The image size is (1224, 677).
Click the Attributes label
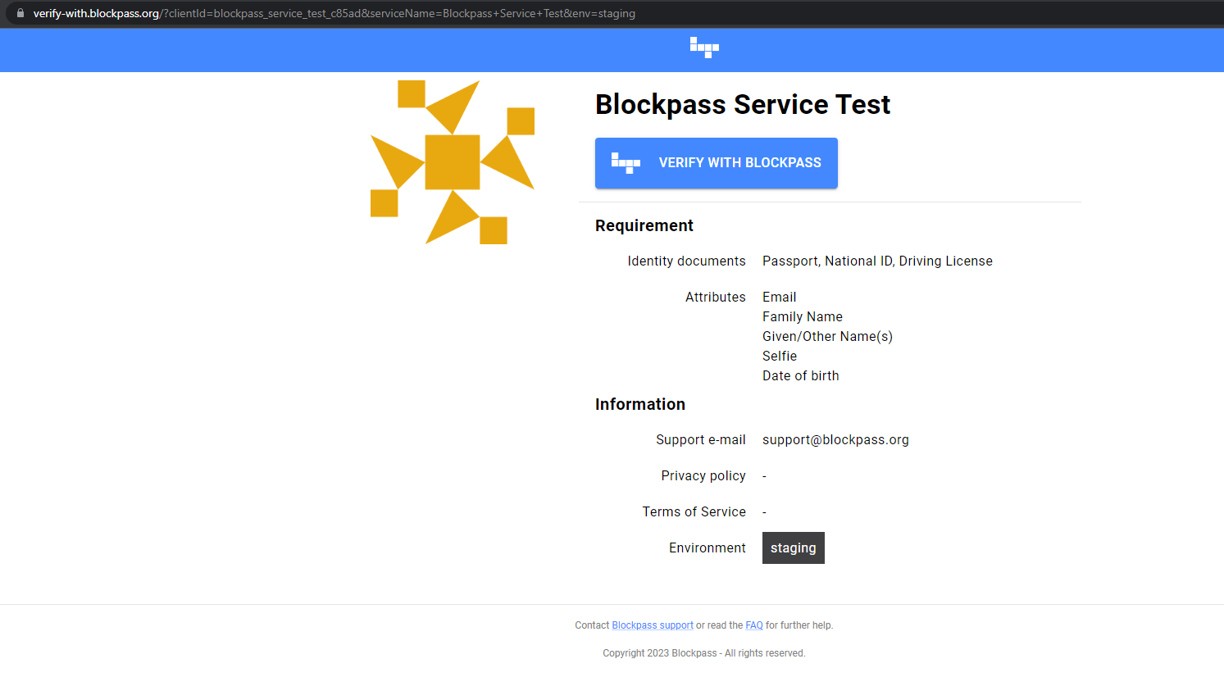click(x=716, y=297)
